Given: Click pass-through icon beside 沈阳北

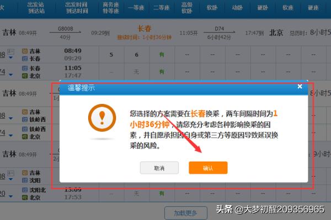Looking at the screenshot, I should (x=25, y=190).
